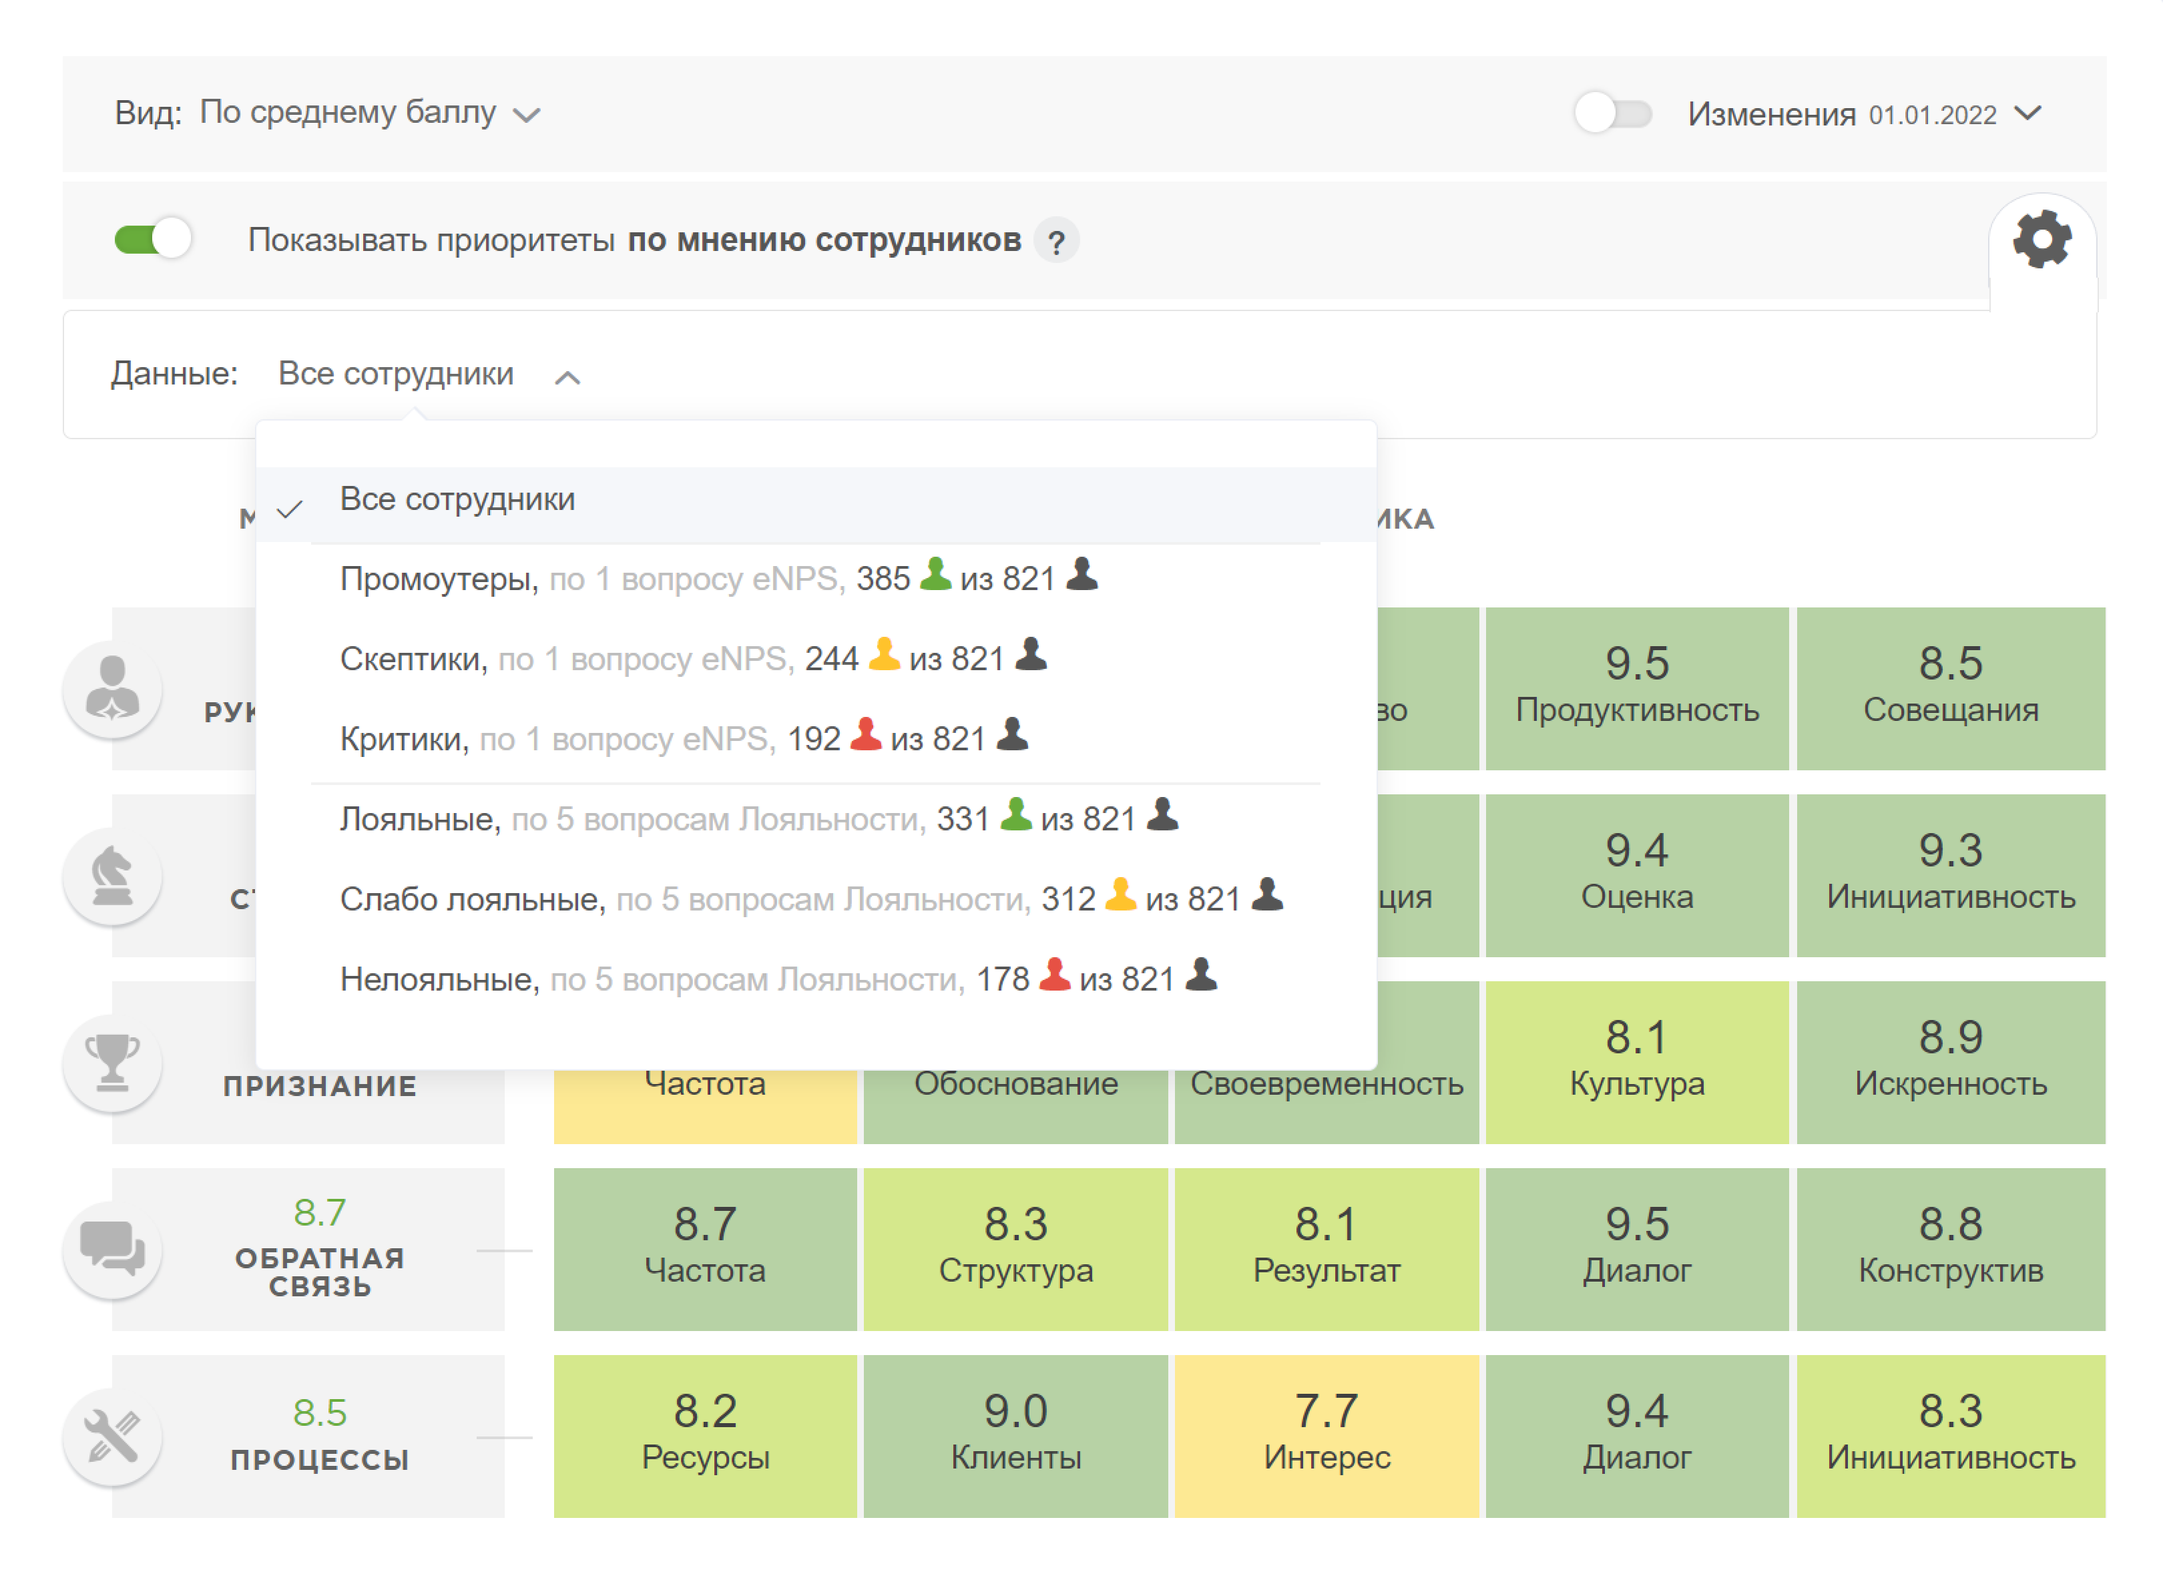Click the 8.1 Результат cell

pos(1327,1248)
